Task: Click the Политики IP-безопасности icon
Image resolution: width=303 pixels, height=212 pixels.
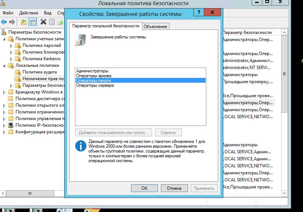Action: 11,125
